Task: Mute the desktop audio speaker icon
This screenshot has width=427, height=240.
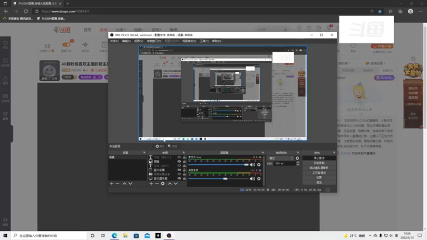Action: coord(252,179)
